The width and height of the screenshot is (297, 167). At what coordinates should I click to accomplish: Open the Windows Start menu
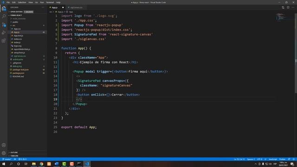pos(4,164)
